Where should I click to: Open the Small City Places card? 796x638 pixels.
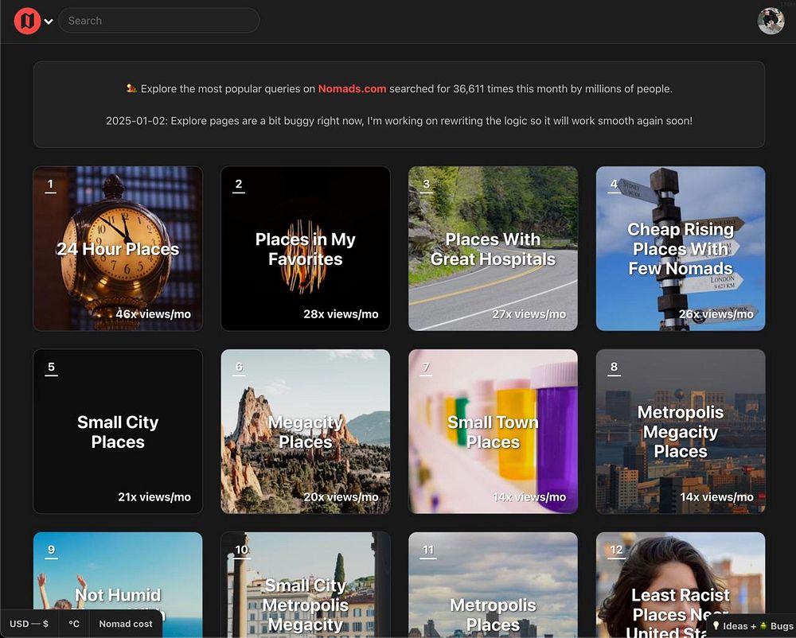pos(118,432)
